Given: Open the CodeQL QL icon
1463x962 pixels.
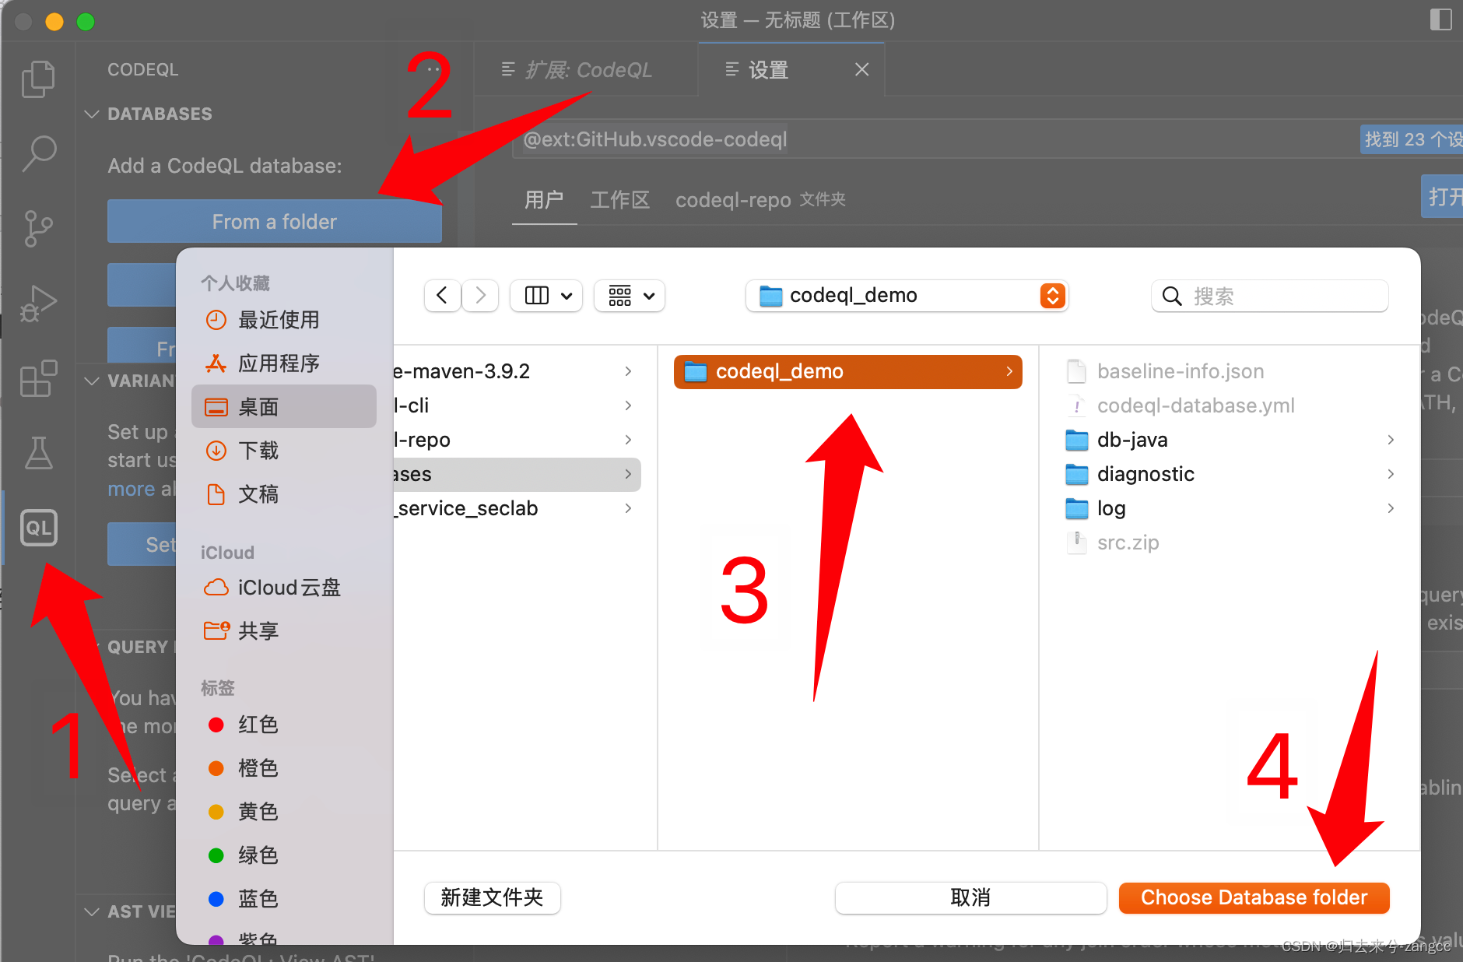Looking at the screenshot, I should [38, 528].
